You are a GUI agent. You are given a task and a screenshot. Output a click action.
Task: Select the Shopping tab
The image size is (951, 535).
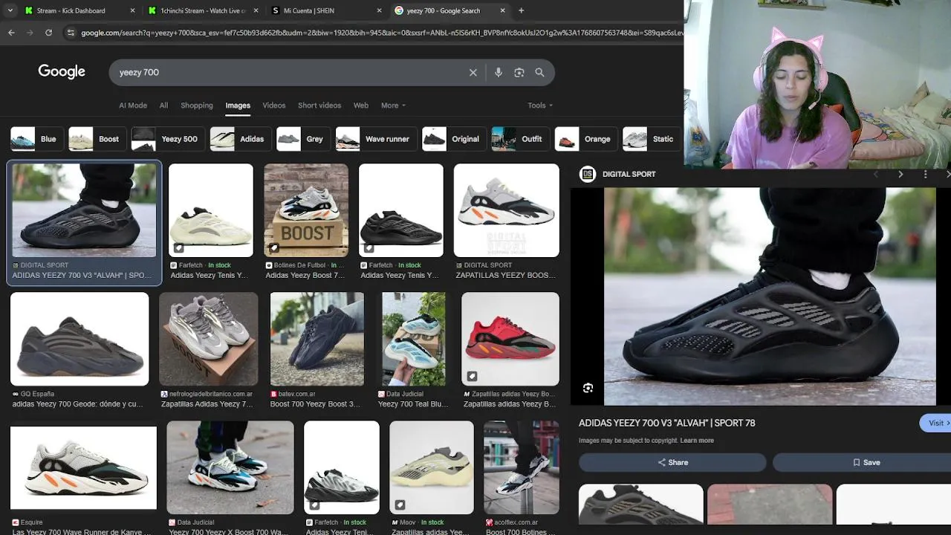(x=197, y=106)
